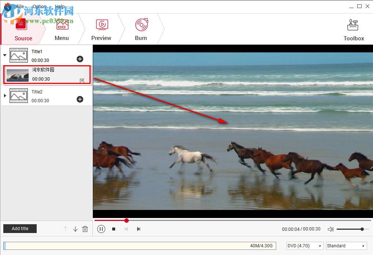Toggle pause on the video playback
373x255 pixels.
101,229
